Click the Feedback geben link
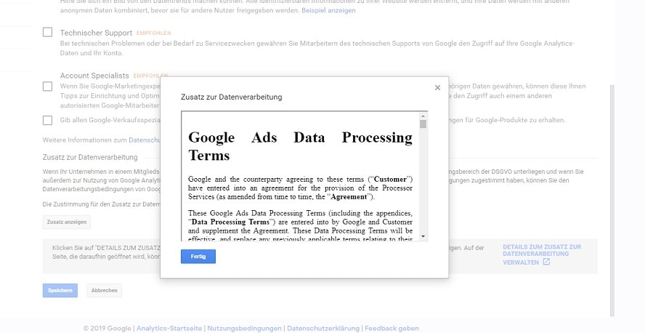Screen dimensions: 645x333 [x=392, y=329]
